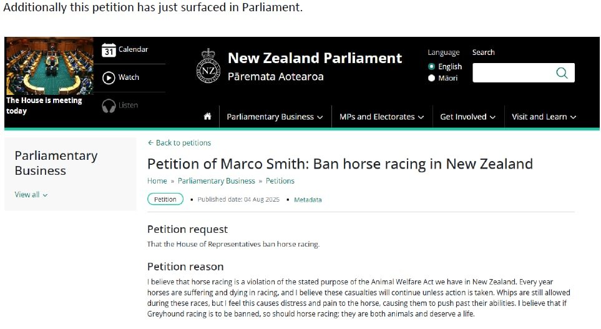Open the Petitions breadcrumb link

point(280,181)
